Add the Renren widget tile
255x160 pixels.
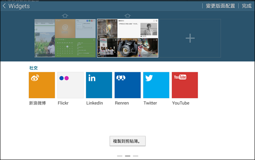tap(127, 85)
